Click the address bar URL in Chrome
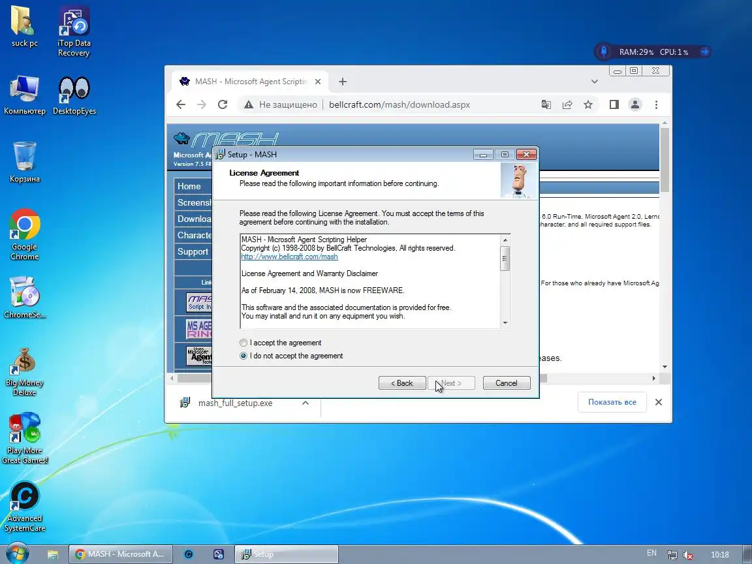 click(x=399, y=104)
